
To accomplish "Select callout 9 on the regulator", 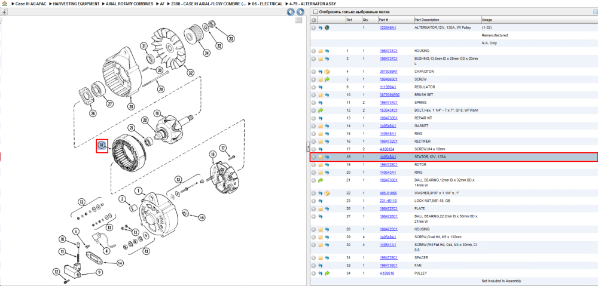I will pyautogui.click(x=99, y=272).
